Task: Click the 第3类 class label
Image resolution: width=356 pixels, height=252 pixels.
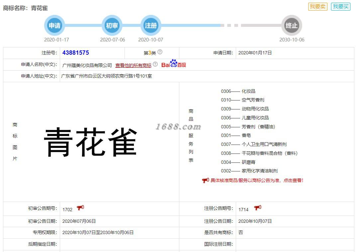Action: (x=150, y=53)
